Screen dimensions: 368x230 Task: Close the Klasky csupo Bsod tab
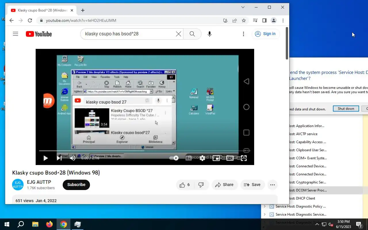pyautogui.click(x=72, y=10)
